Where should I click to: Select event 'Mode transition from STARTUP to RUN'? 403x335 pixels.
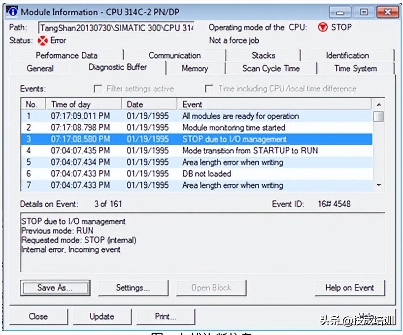click(197, 150)
